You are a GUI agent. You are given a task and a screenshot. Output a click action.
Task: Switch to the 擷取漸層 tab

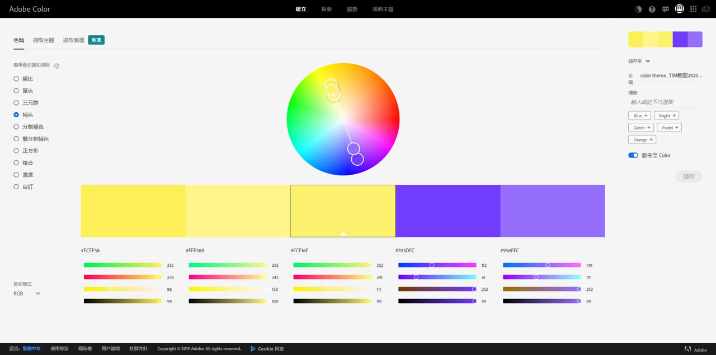[x=74, y=40]
